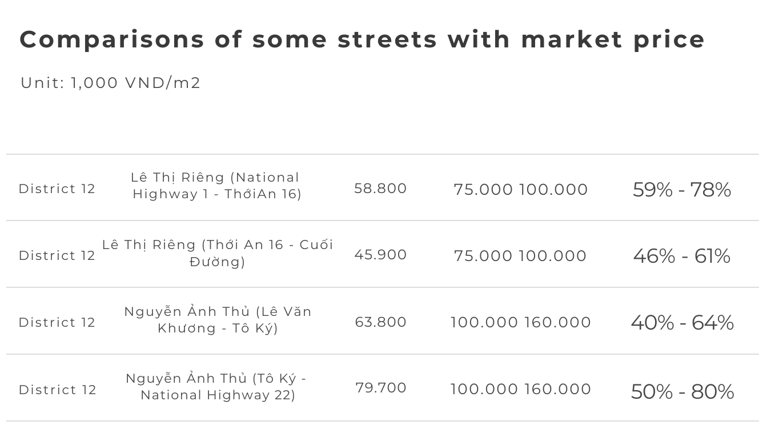This screenshot has width=771, height=425.
Task: Click percentage range 46% - 61%
Action: (x=682, y=256)
